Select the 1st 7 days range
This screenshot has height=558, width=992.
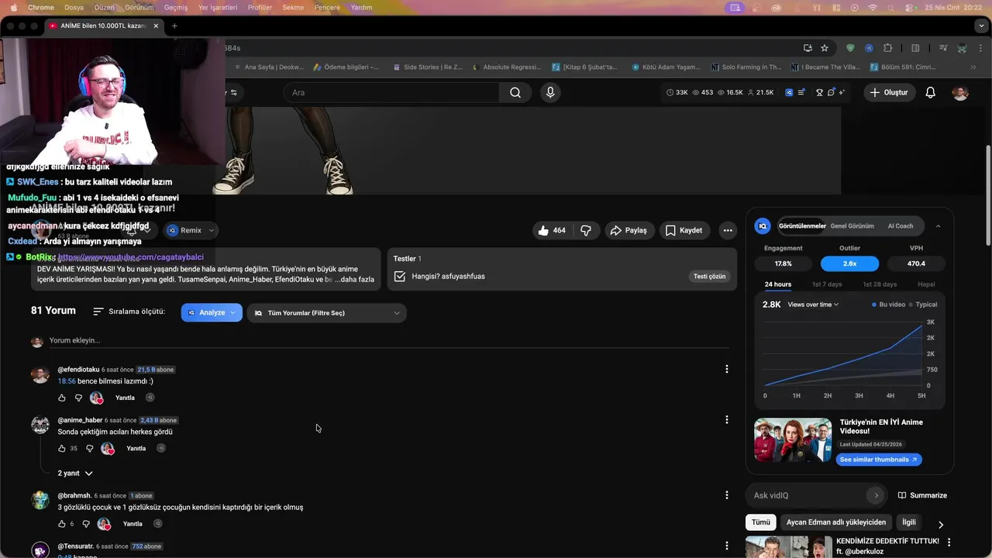tap(827, 284)
